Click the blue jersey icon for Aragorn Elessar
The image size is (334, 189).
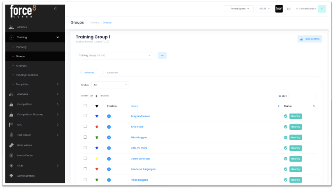[97, 116]
